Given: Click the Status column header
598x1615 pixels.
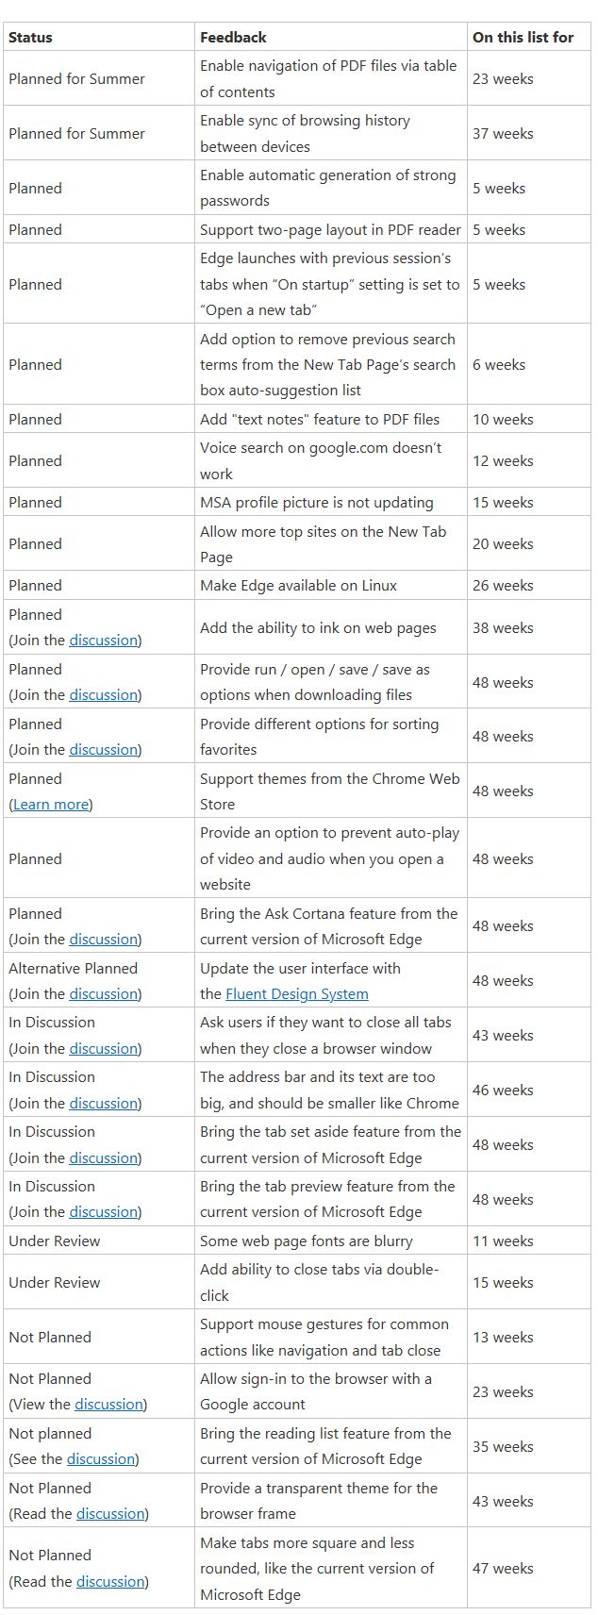Looking at the screenshot, I should 31,38.
